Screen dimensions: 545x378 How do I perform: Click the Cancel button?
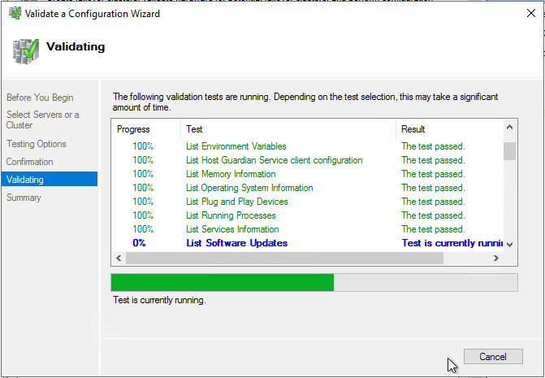(x=493, y=356)
